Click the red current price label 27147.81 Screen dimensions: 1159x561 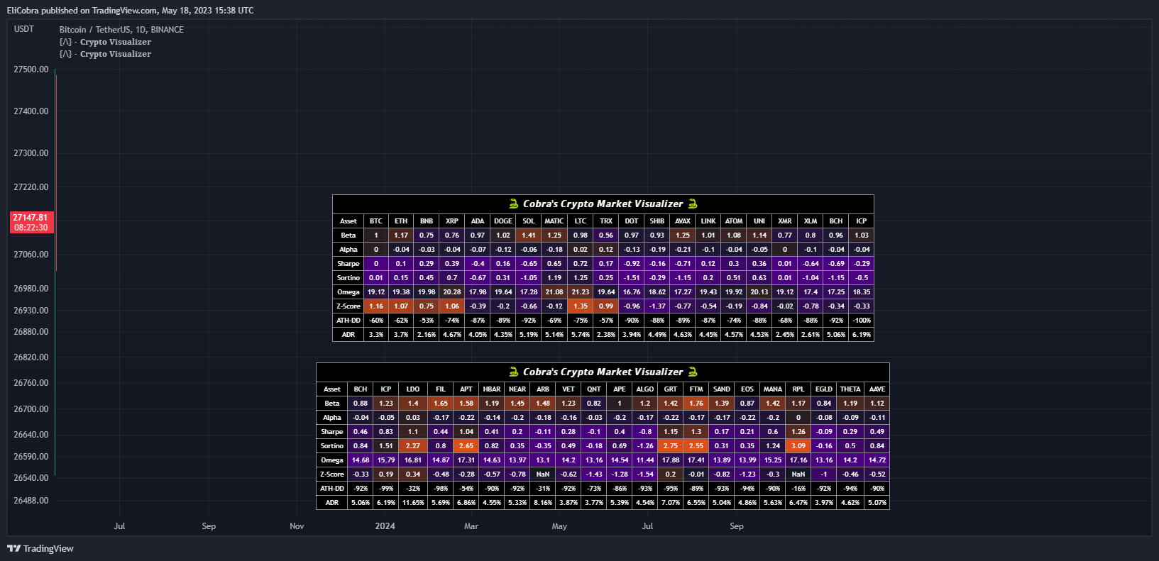pyautogui.click(x=31, y=218)
